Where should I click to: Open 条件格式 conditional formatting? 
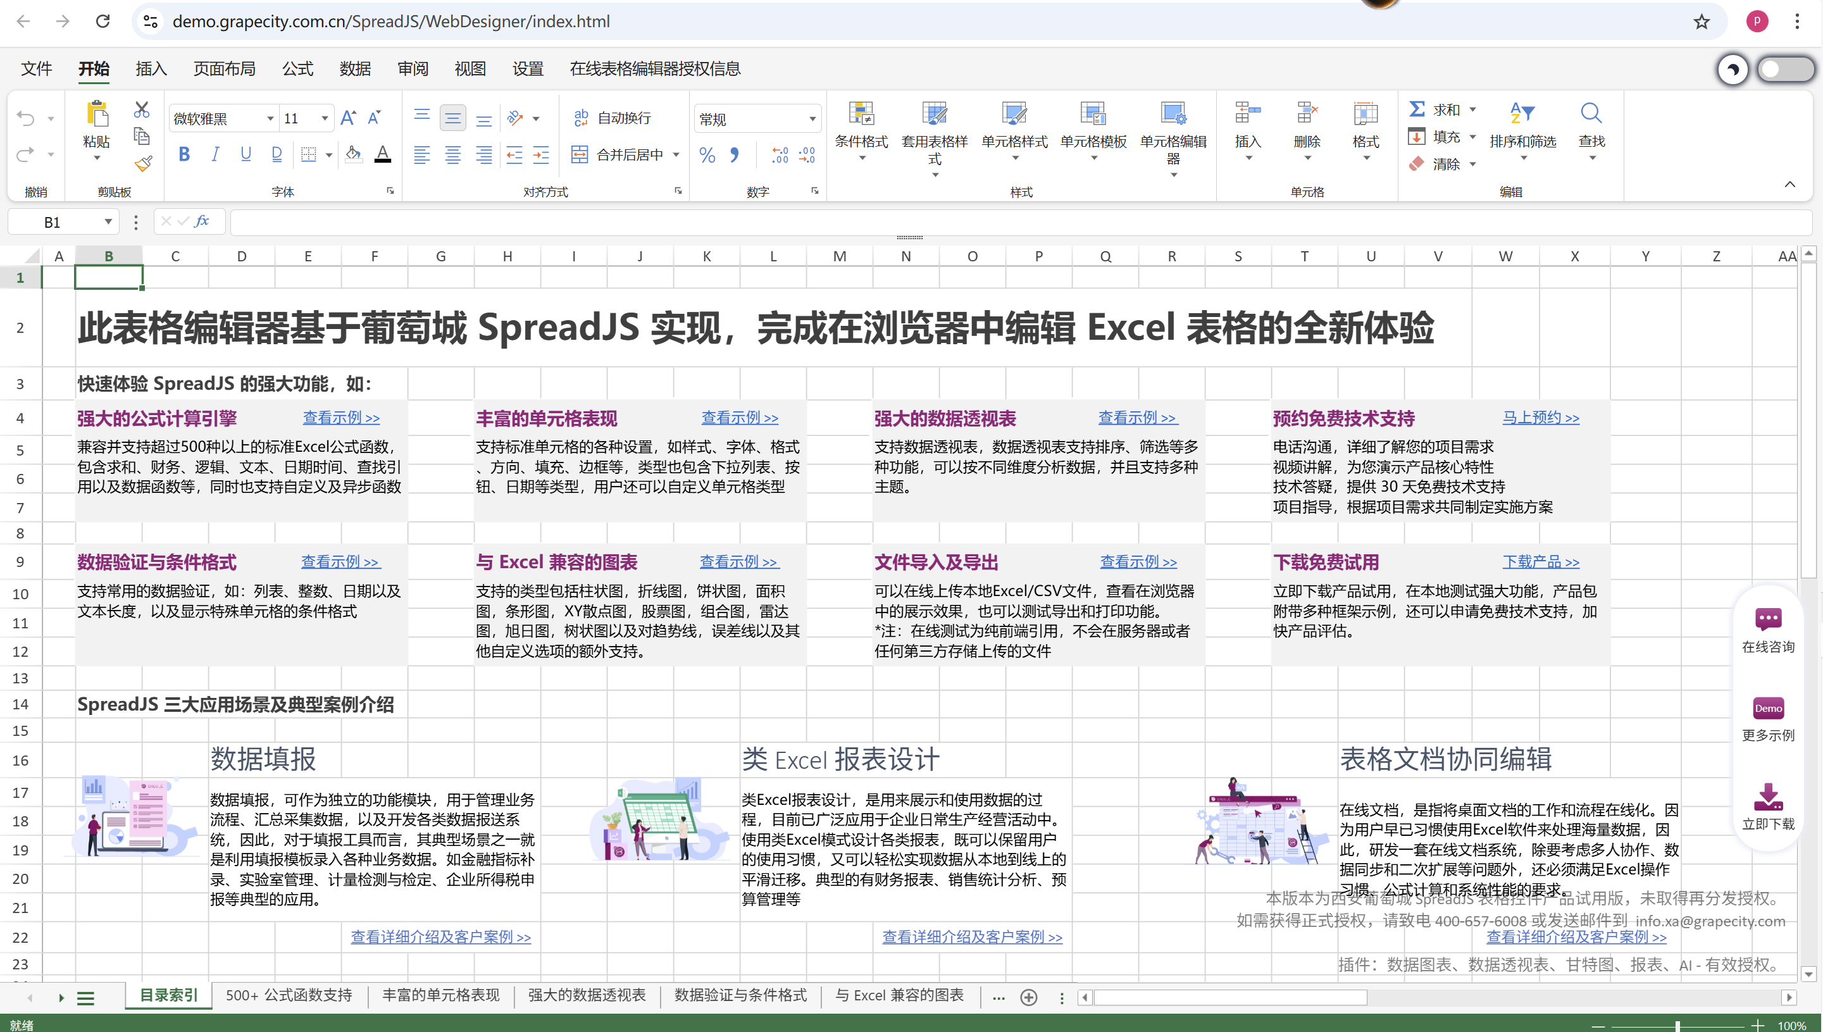(862, 131)
